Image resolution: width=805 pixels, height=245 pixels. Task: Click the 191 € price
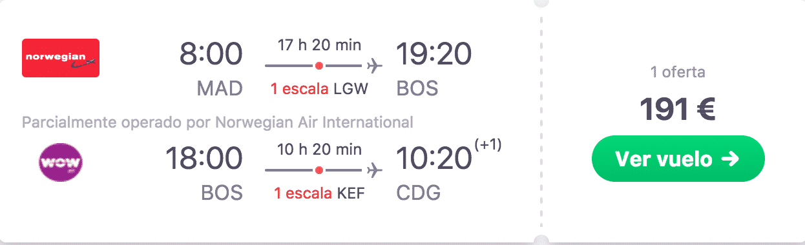(x=678, y=110)
